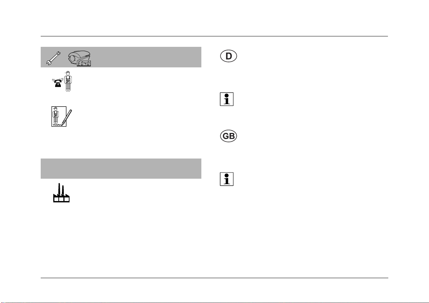Click the wavy signature line on the report
The image size is (429, 303).
[57, 125]
